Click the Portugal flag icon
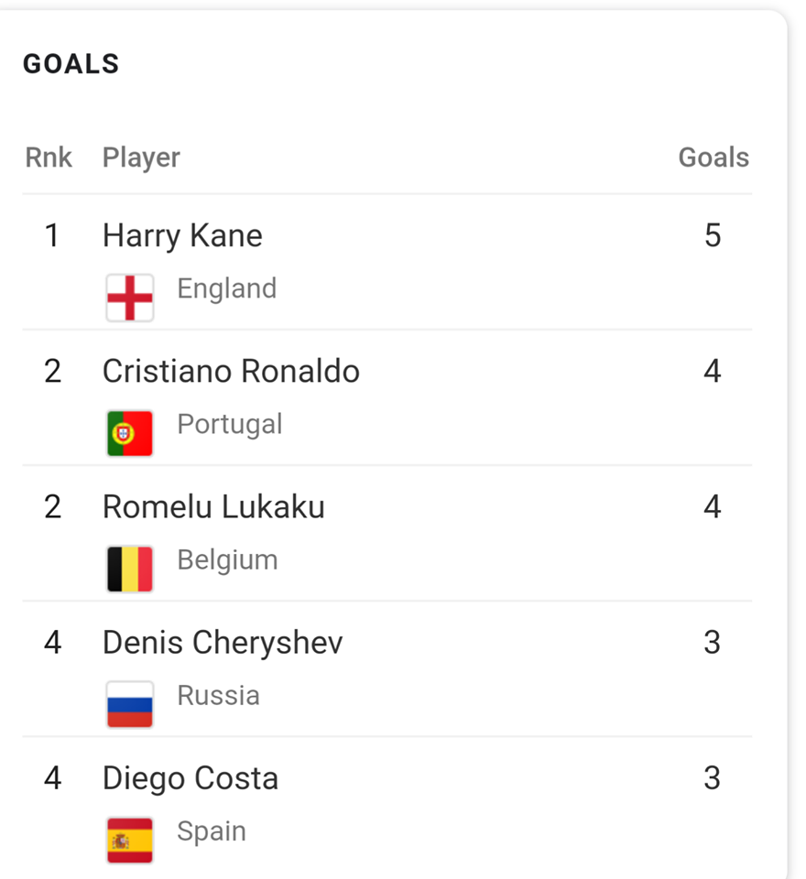Image resolution: width=806 pixels, height=879 pixels. 129,433
